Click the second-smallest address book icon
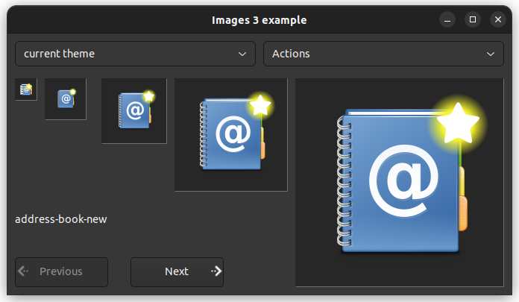This screenshot has width=519, height=302. 66,98
